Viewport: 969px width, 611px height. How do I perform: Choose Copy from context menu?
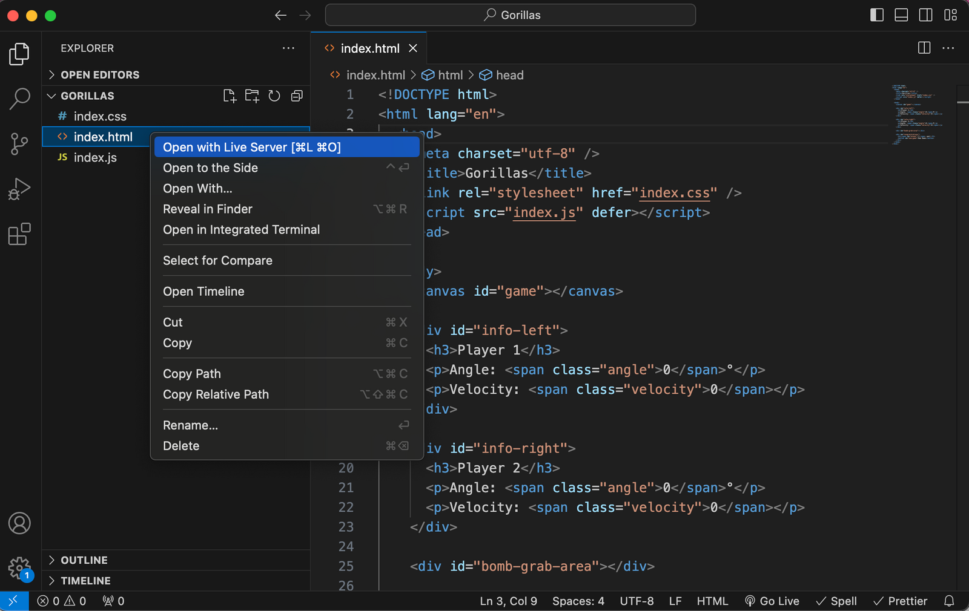pyautogui.click(x=286, y=342)
